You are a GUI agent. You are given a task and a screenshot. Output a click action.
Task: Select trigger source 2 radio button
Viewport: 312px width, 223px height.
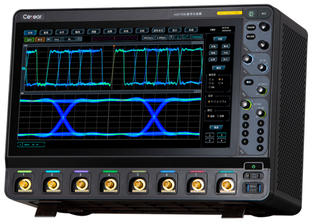(x=220, y=79)
